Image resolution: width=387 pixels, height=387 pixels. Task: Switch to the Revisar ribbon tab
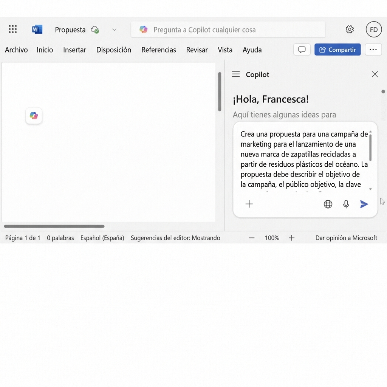(x=197, y=50)
